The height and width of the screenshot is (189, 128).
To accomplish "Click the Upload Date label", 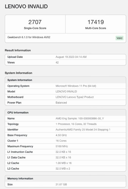I will (x=15, y=57).
